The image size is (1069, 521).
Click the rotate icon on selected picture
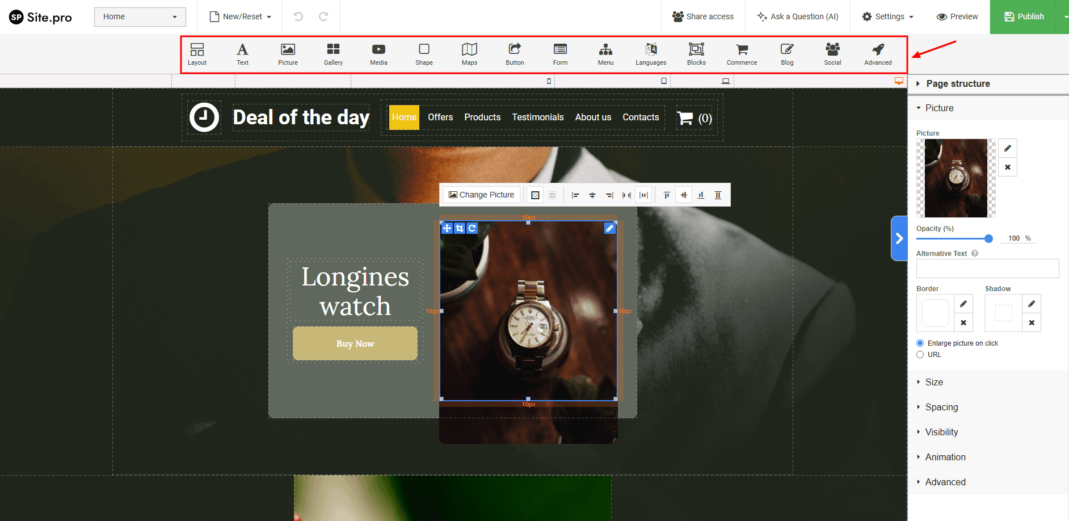[472, 228]
